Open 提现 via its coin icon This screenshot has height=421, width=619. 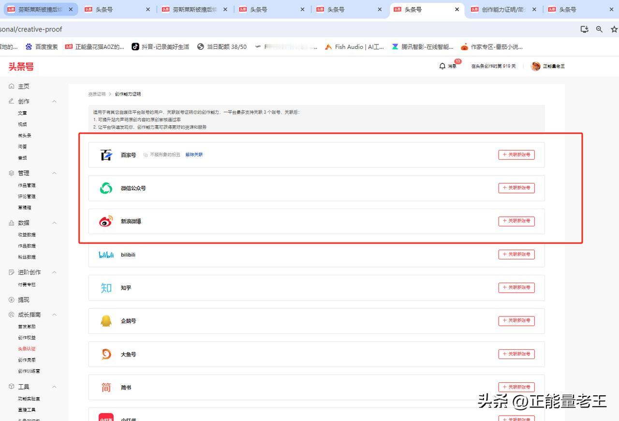click(x=12, y=300)
